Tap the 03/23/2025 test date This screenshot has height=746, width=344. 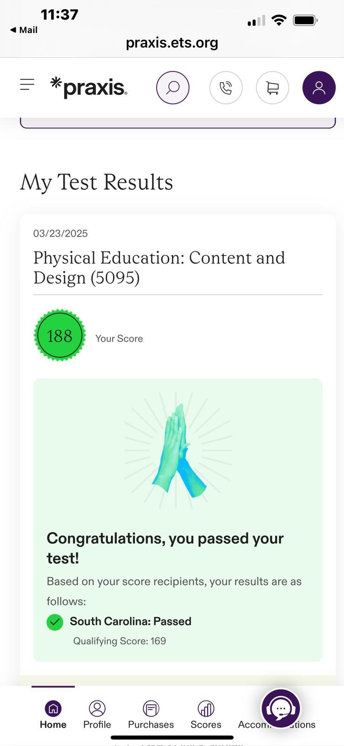point(61,234)
